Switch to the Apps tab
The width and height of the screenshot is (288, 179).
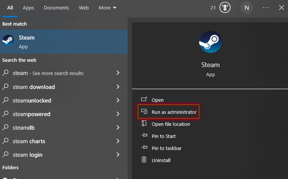(28, 8)
